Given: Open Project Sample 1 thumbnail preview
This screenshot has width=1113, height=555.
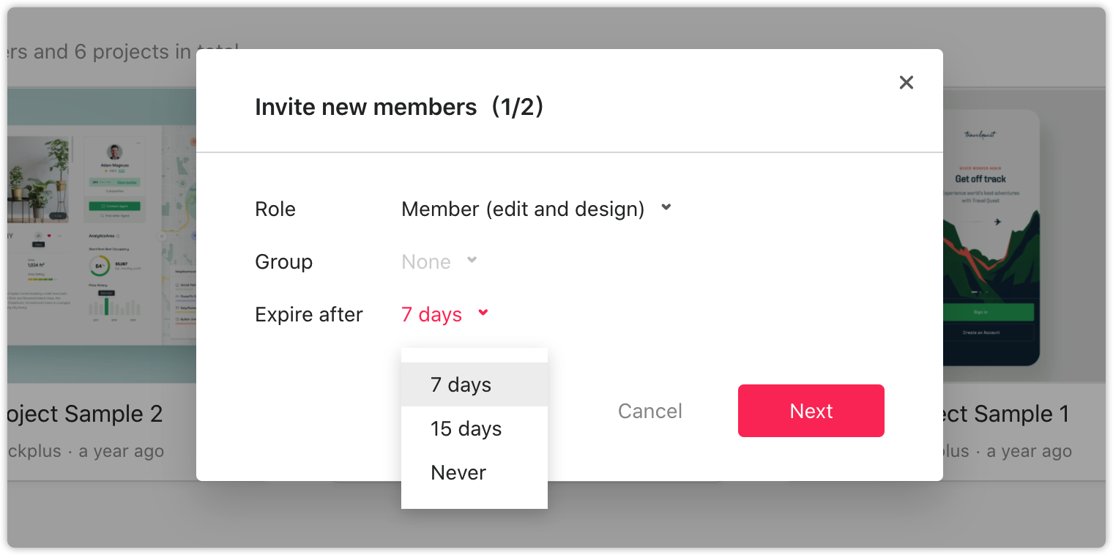Looking at the screenshot, I should 1024,236.
